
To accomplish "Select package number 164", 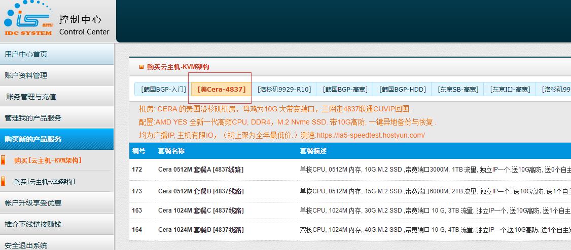I will click(x=137, y=230).
